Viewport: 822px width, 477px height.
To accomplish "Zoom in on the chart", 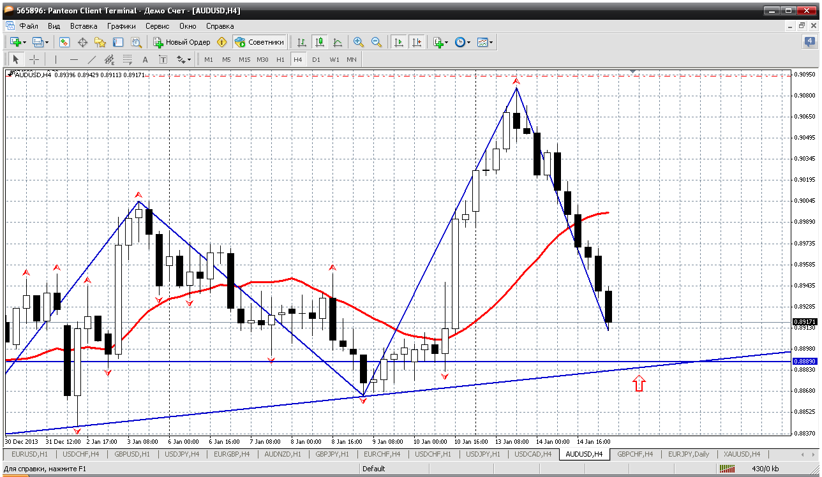I will click(x=359, y=42).
